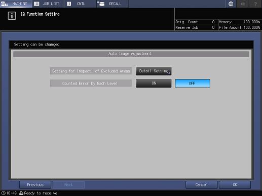Click the Setting can be changed message
Screen dimensions: 262x196
(36, 45)
